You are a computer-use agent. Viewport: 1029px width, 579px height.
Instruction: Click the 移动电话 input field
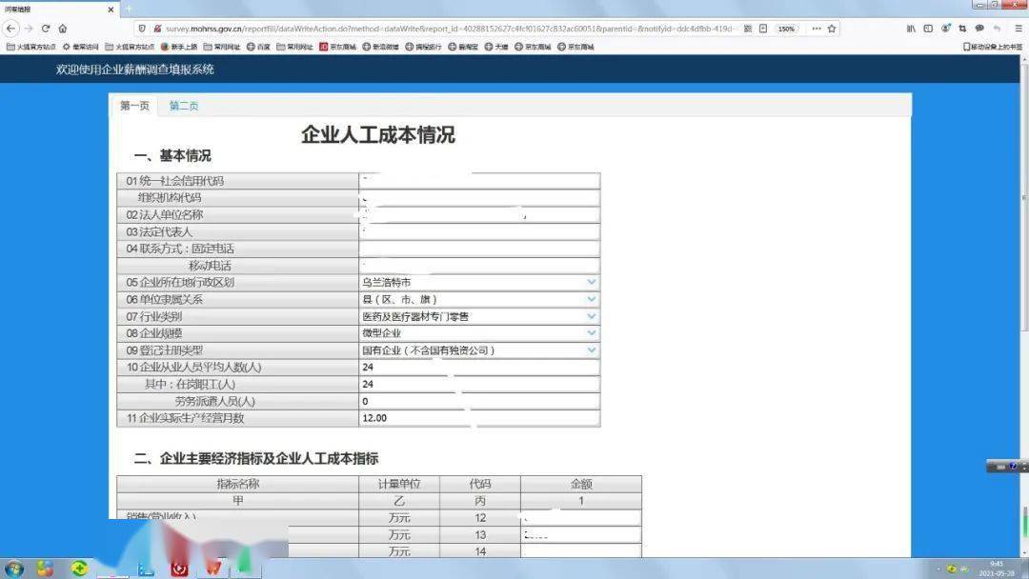click(x=479, y=266)
